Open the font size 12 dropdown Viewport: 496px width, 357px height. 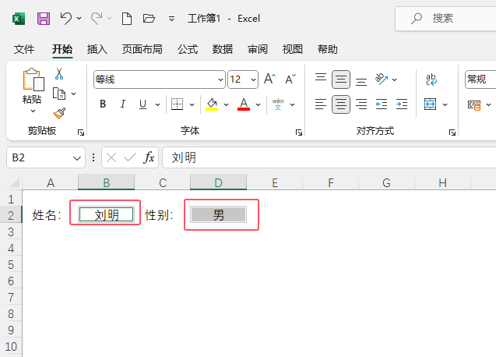click(253, 80)
